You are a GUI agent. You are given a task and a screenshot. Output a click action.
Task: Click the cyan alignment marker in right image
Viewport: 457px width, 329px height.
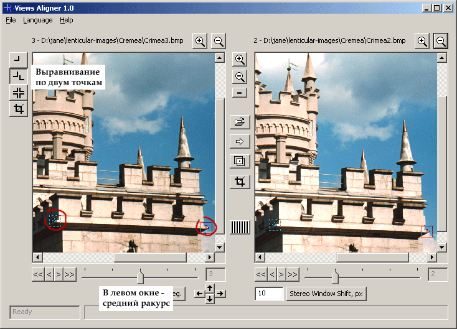(274, 225)
